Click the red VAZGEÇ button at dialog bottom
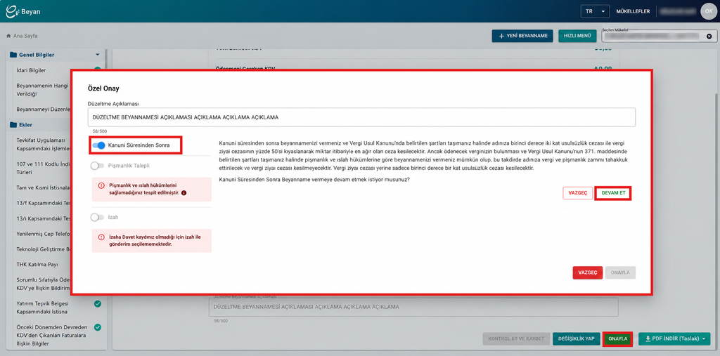720x356 pixels. (x=587, y=272)
